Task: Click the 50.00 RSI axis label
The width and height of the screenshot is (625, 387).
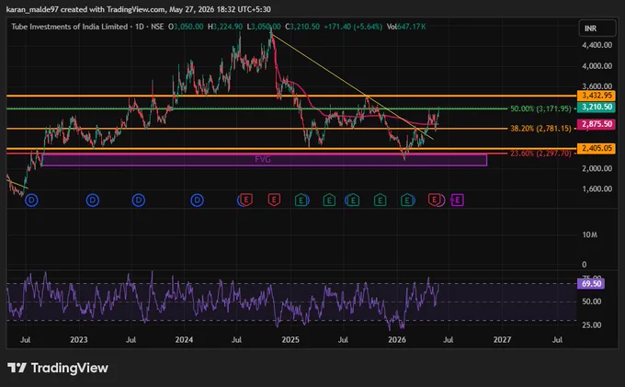Action: pyautogui.click(x=592, y=302)
